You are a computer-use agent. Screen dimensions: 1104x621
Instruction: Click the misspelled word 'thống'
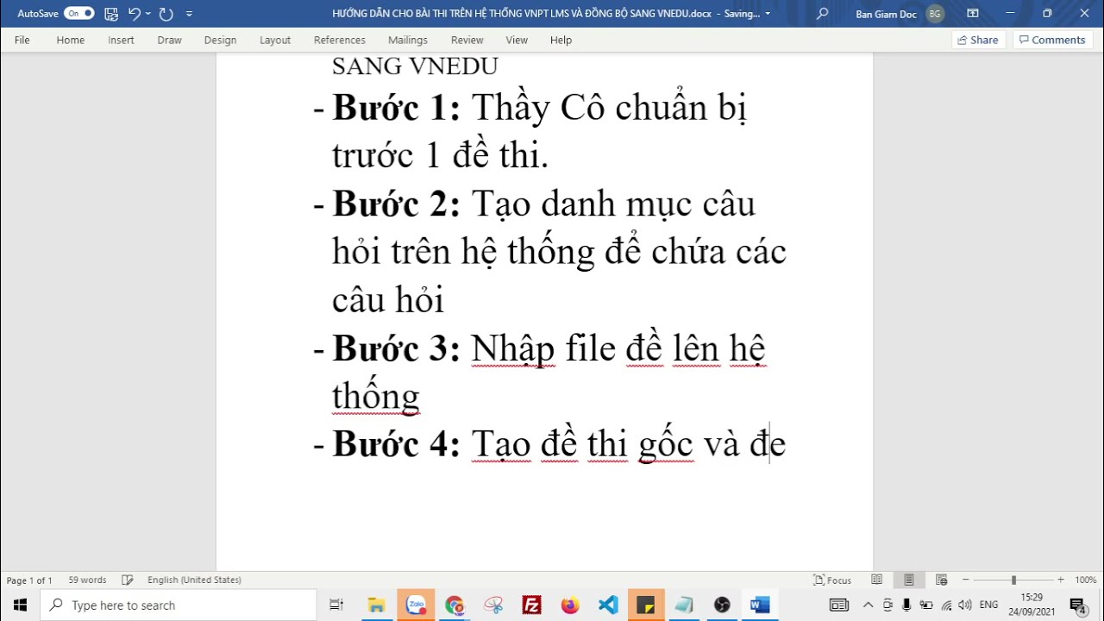(376, 397)
